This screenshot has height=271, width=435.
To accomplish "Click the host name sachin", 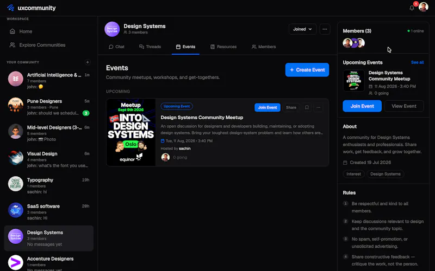I will [184, 149].
